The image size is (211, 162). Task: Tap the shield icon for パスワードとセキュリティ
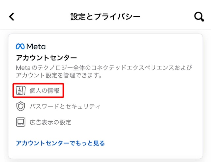21,106
